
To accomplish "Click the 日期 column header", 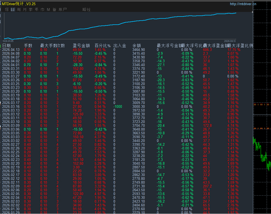I will [x=7, y=46].
